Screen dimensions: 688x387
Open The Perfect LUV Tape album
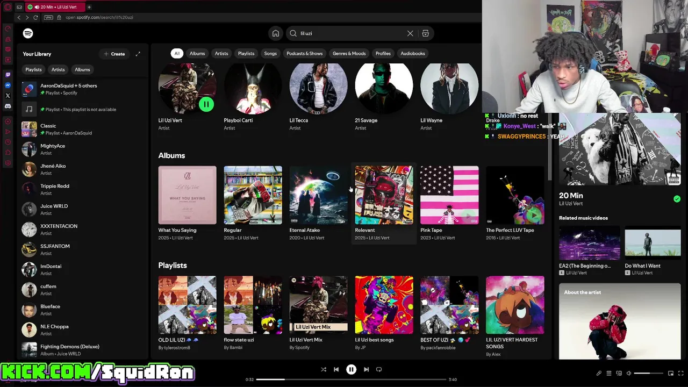point(515,203)
